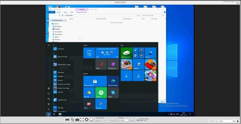Take a screenshot with the camera icon
The height and width of the screenshot is (124, 241).
(x=77, y=120)
